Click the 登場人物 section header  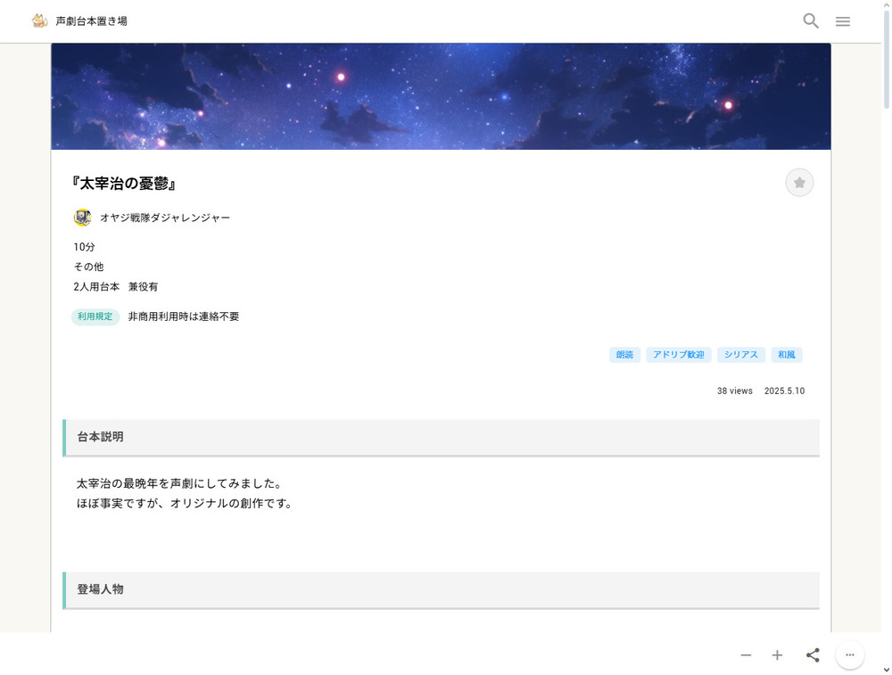tap(441, 589)
